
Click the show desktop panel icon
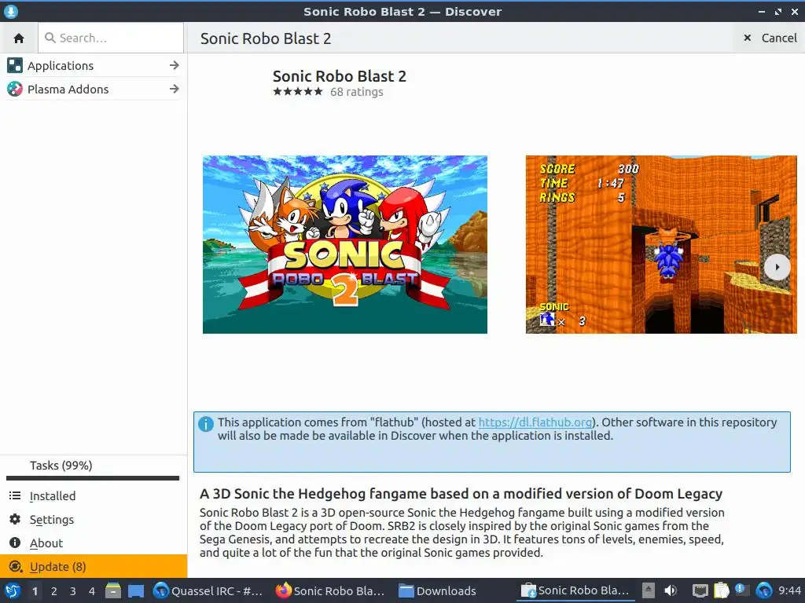[x=135, y=590]
